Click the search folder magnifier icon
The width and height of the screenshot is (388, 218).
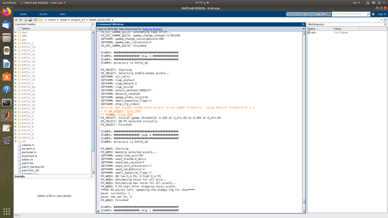point(385,20)
